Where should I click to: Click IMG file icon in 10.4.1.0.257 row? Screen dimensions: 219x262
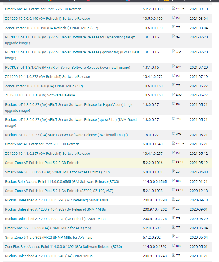[x=174, y=153]
